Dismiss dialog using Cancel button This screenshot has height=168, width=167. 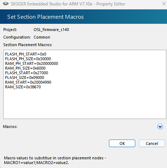[152, 143]
